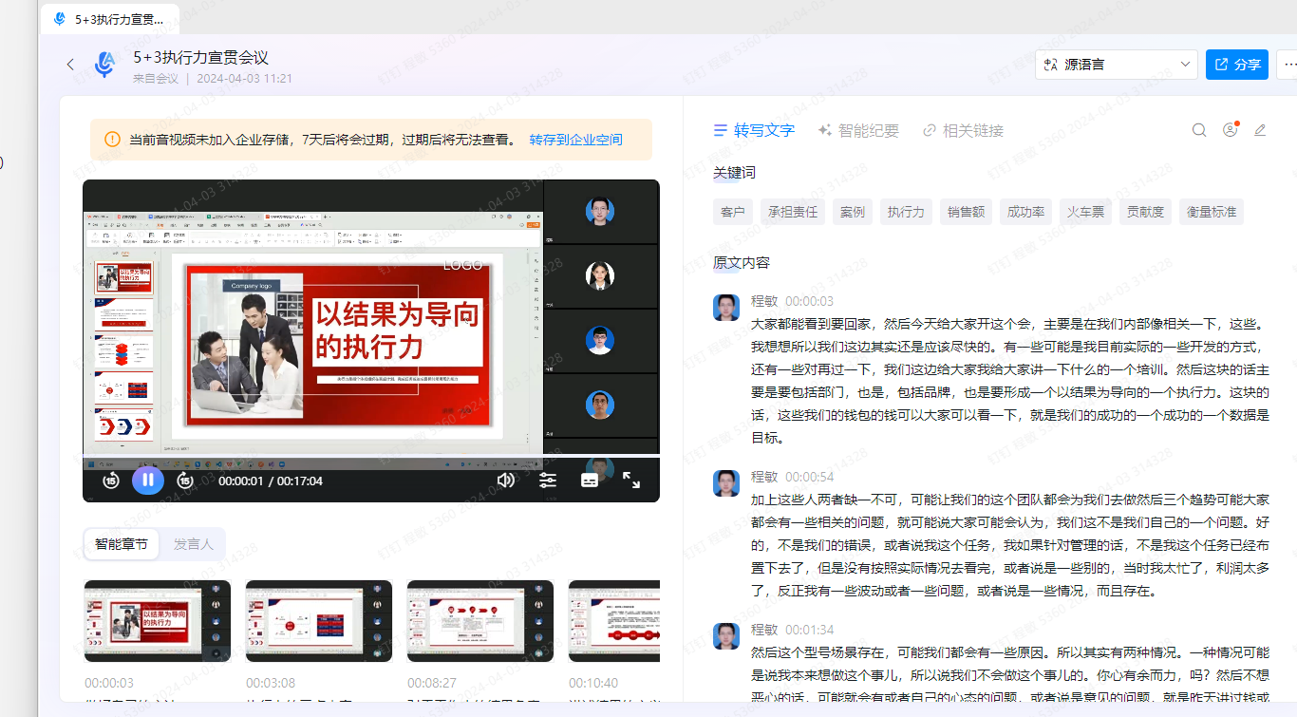Switch to the 智能纪要 tab
Image resolution: width=1297 pixels, height=717 pixels.
coord(857,130)
